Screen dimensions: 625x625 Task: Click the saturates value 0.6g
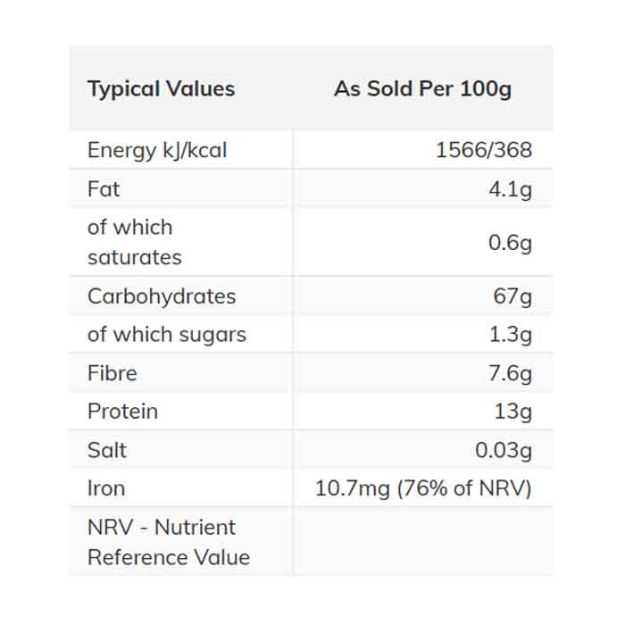(x=510, y=242)
